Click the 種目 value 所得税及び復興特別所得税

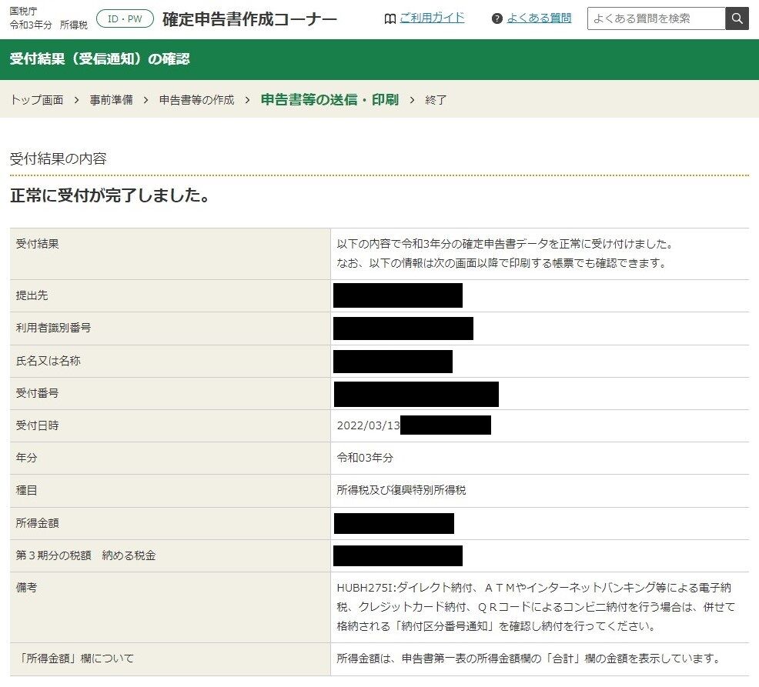tap(401, 490)
